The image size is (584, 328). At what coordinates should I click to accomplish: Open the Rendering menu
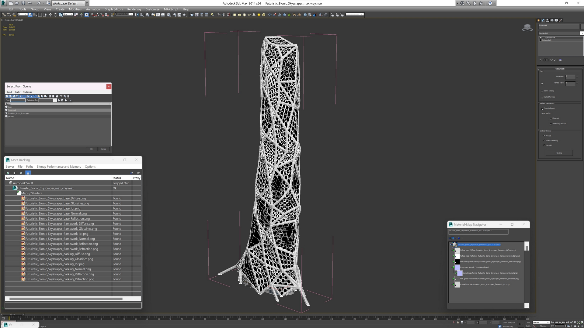134,9
